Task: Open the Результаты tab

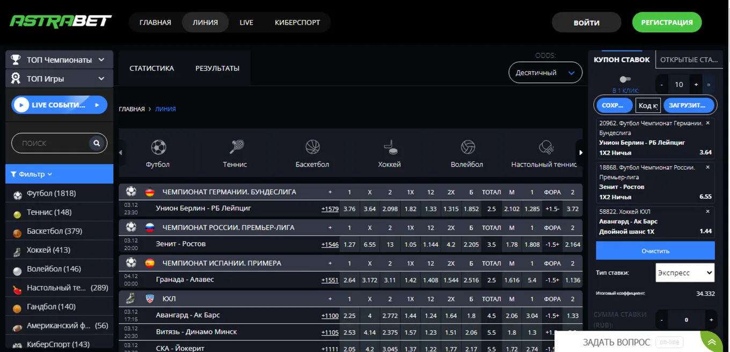Action: click(x=217, y=69)
